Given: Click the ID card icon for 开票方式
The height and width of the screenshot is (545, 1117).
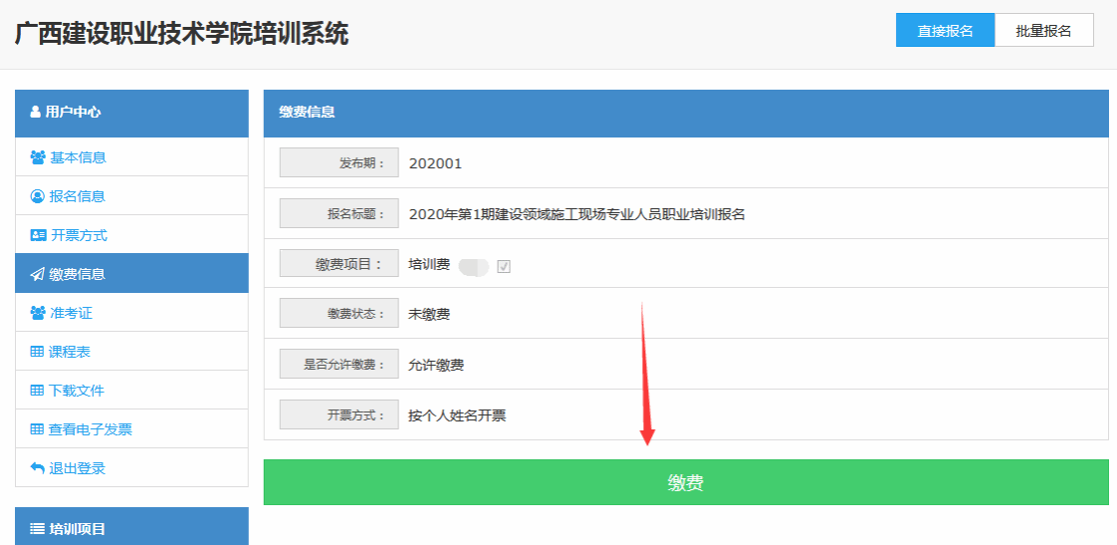Looking at the screenshot, I should coord(38,235).
